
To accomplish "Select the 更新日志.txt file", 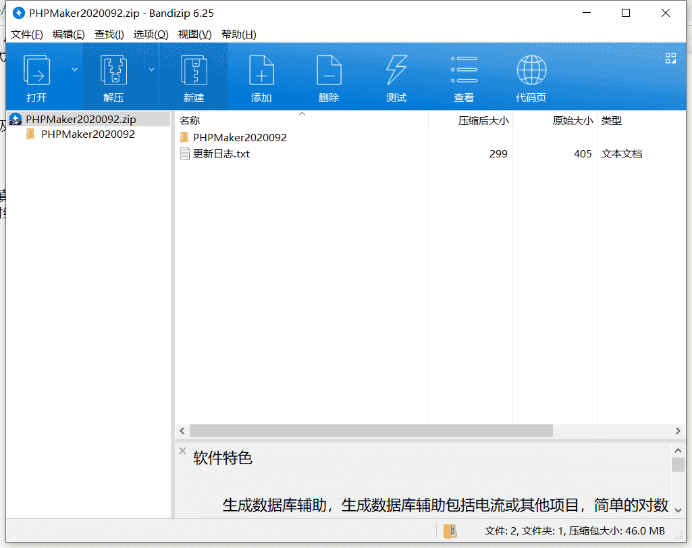I will (x=221, y=153).
